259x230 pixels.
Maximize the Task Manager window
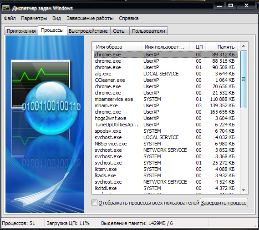231,6
